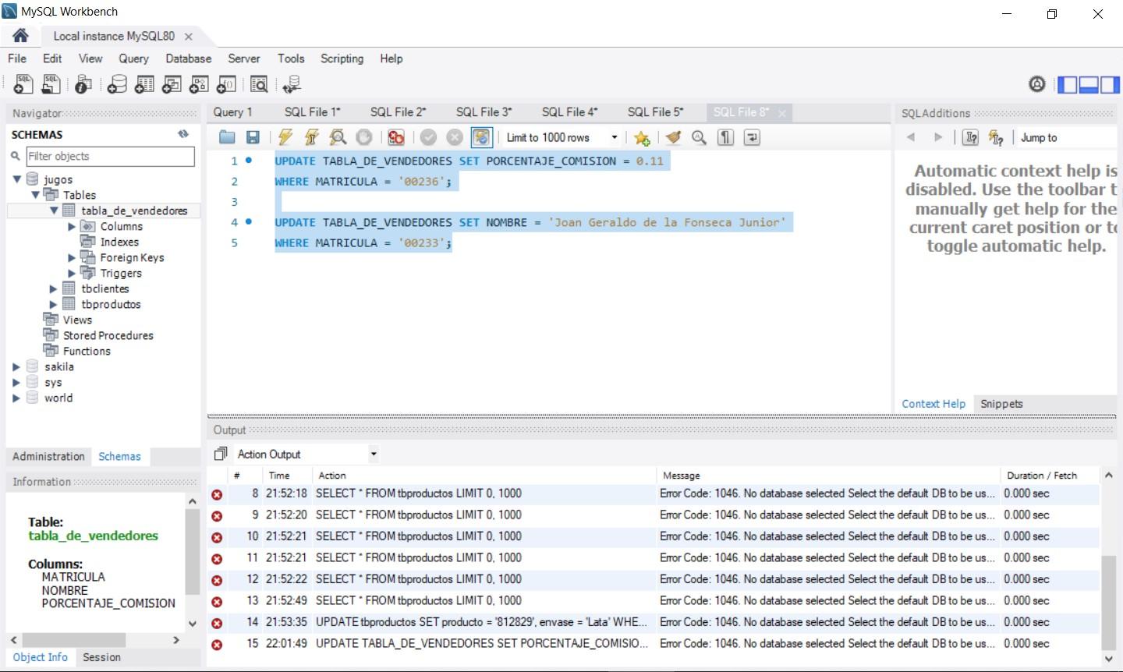Switch to the SQL File 3 tab

(x=484, y=112)
